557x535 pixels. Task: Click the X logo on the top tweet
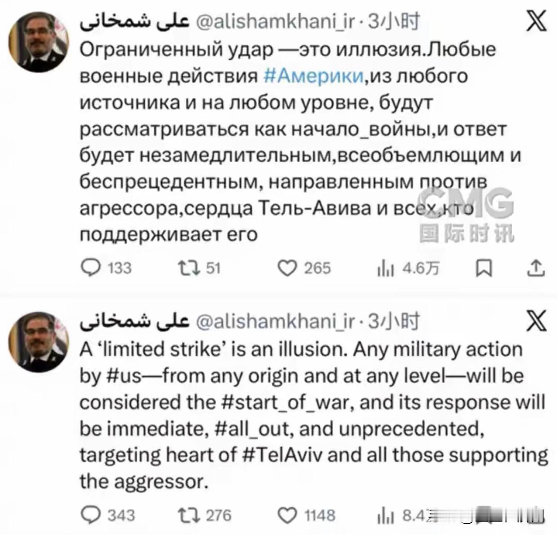(536, 21)
